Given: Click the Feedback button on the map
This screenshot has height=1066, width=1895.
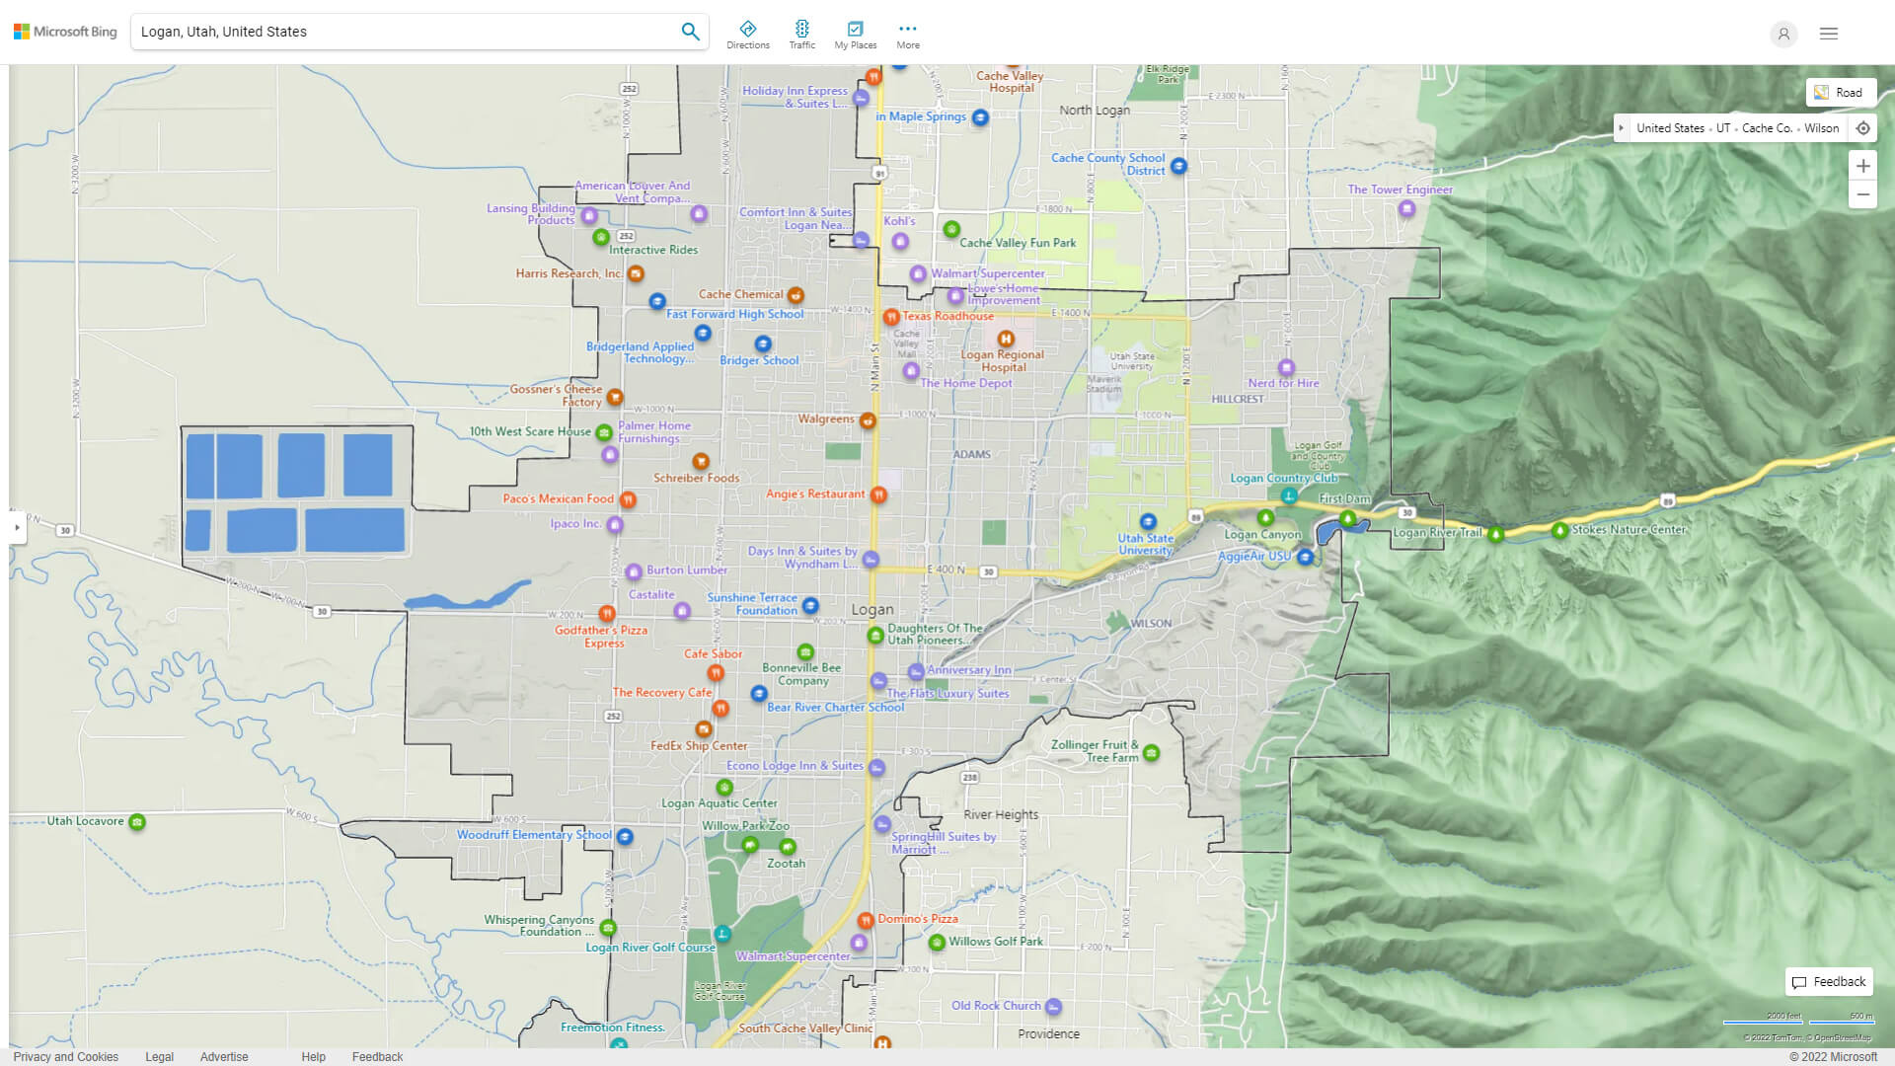Looking at the screenshot, I should (1828, 981).
